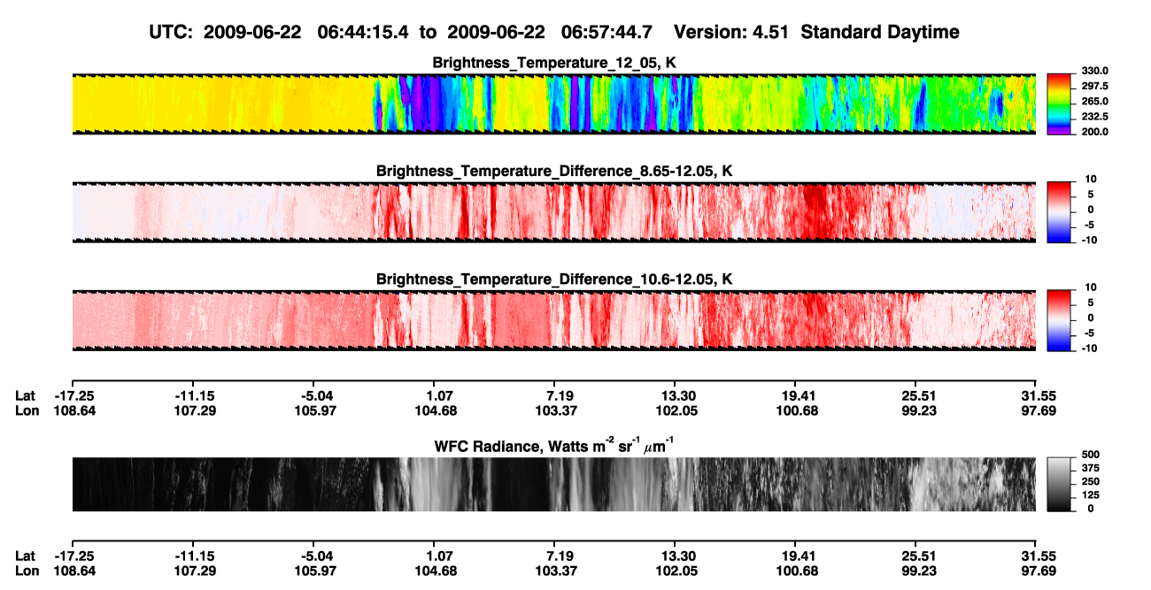Image resolution: width=1151 pixels, height=590 pixels.
Task: Click the 10.6-12.05 difference image strip
Action: [x=554, y=320]
